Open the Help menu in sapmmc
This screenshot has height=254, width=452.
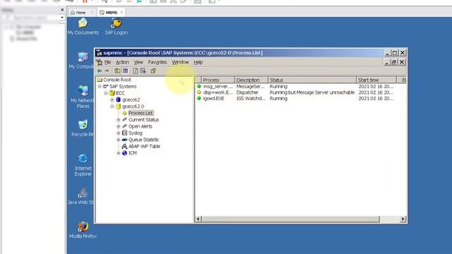[198, 62]
